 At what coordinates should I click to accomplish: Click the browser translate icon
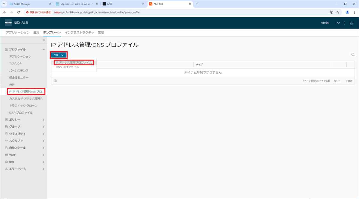tap(331, 12)
